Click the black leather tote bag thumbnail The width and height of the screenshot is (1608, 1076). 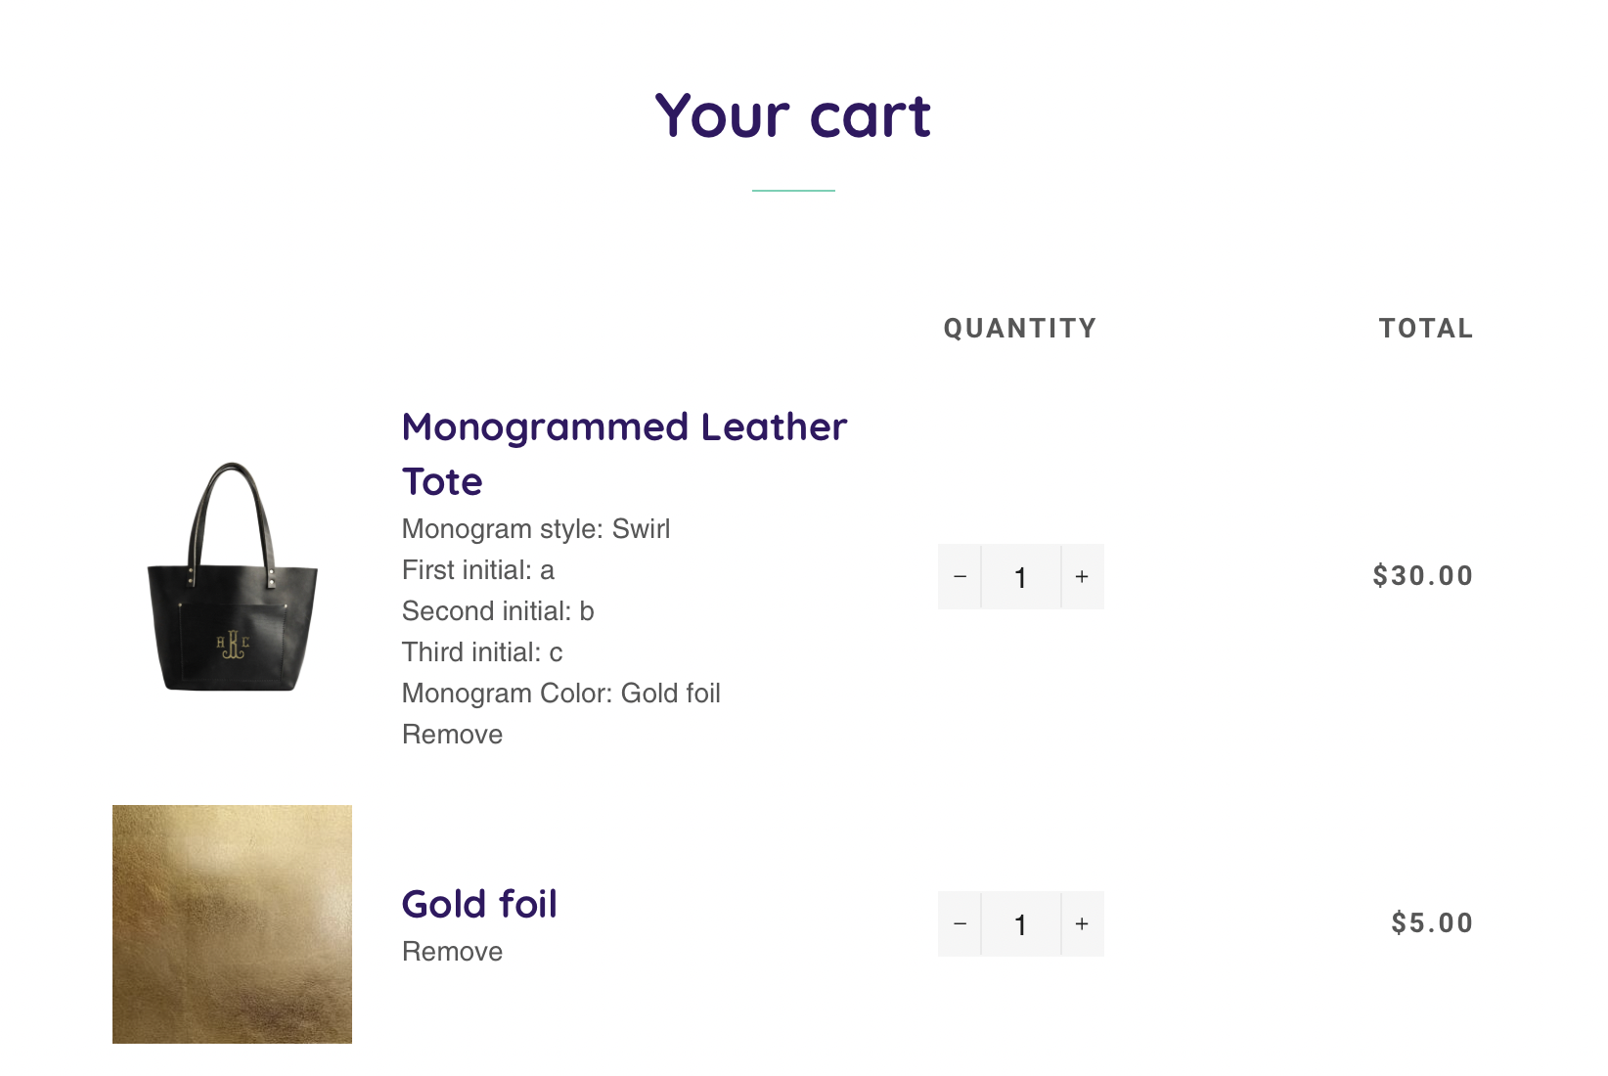233,577
